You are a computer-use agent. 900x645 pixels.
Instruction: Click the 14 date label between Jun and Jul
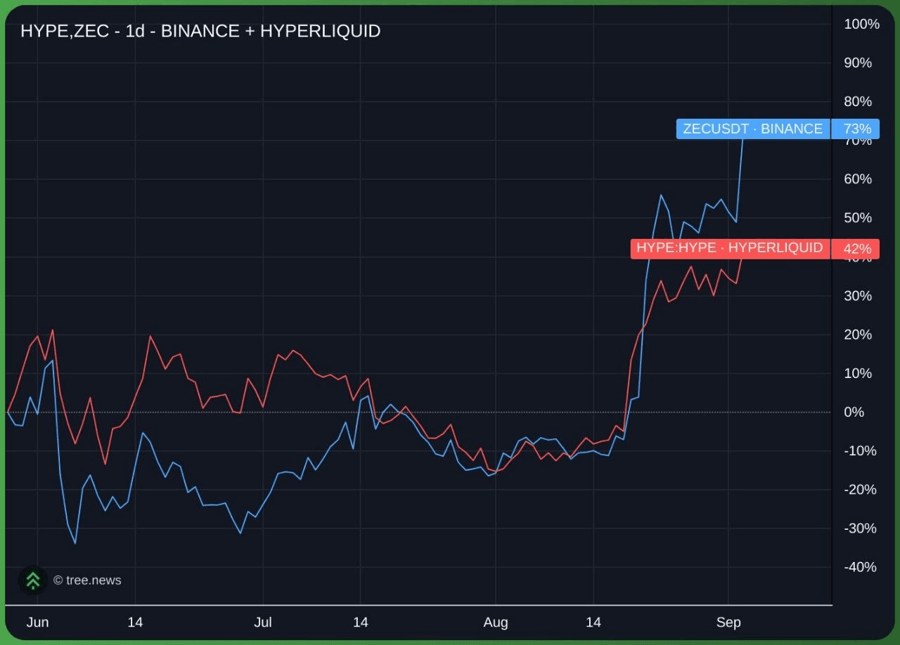135,623
